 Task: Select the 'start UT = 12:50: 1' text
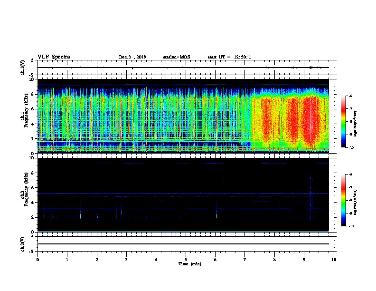pyautogui.click(x=229, y=57)
